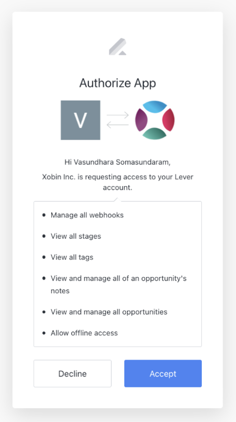Click the Xobin colorful circle logo

(155, 120)
